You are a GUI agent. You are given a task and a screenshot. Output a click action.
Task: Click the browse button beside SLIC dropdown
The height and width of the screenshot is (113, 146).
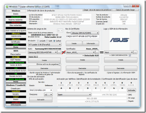point(59,52)
